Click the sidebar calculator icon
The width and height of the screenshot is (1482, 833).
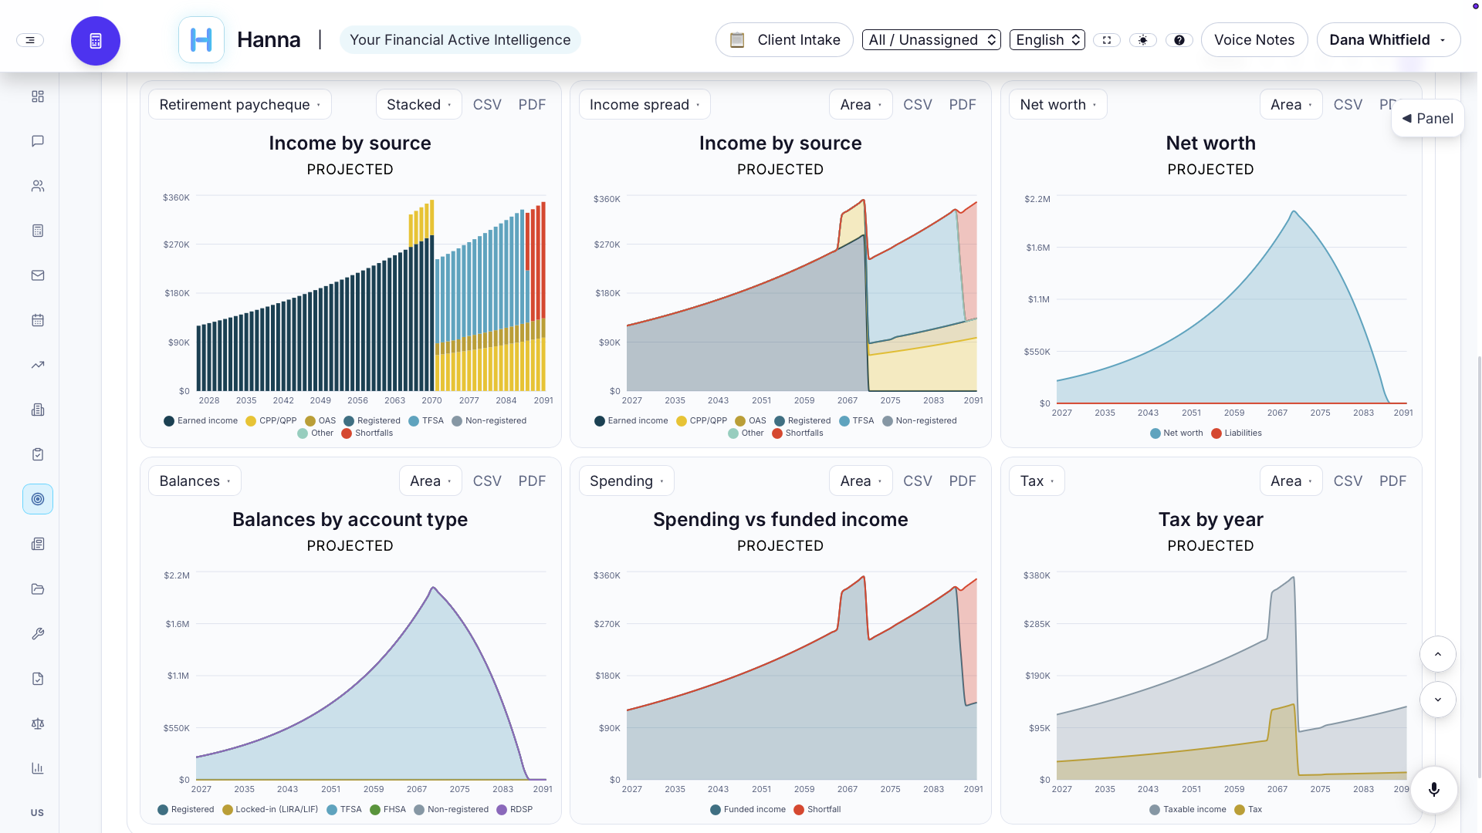pyautogui.click(x=38, y=231)
